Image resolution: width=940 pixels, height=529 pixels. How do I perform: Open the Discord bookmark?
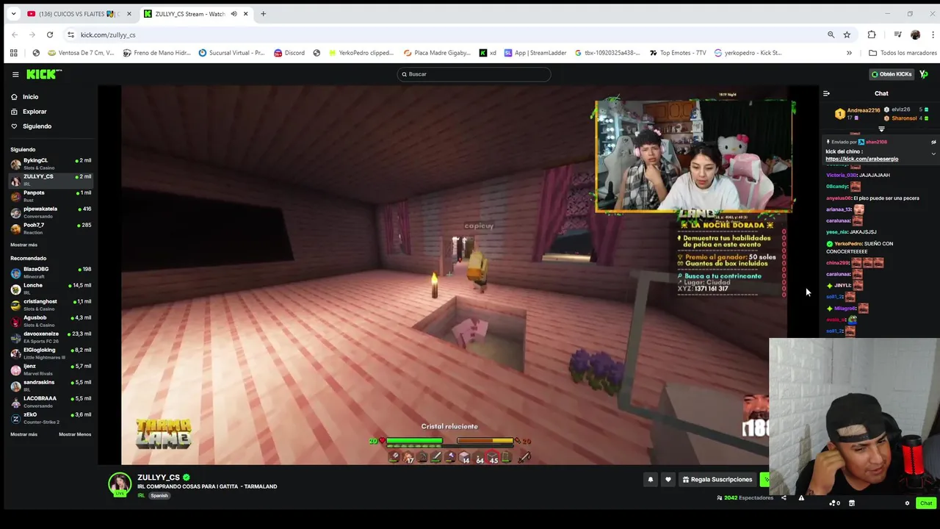[x=289, y=53]
